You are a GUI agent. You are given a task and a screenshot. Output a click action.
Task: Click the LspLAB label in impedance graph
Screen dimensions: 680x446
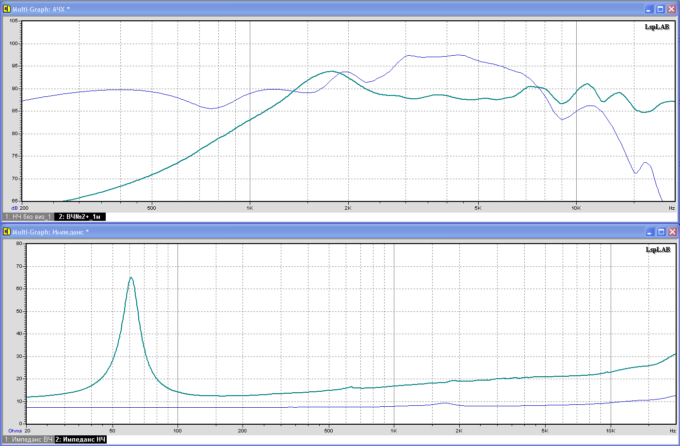(x=658, y=250)
